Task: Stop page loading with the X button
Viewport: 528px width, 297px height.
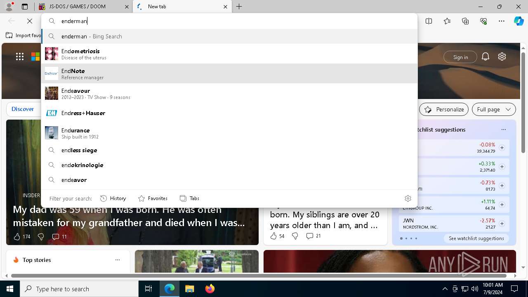Action: (30, 21)
